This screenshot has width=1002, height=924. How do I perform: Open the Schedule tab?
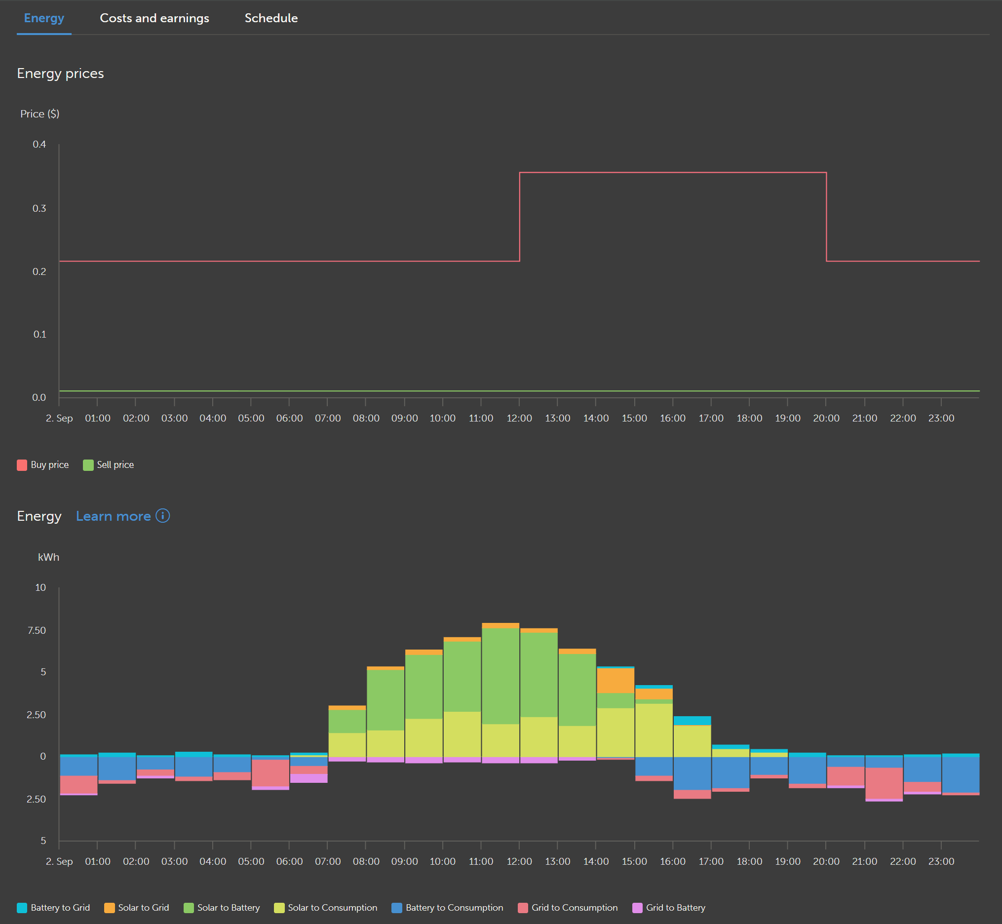coord(270,18)
